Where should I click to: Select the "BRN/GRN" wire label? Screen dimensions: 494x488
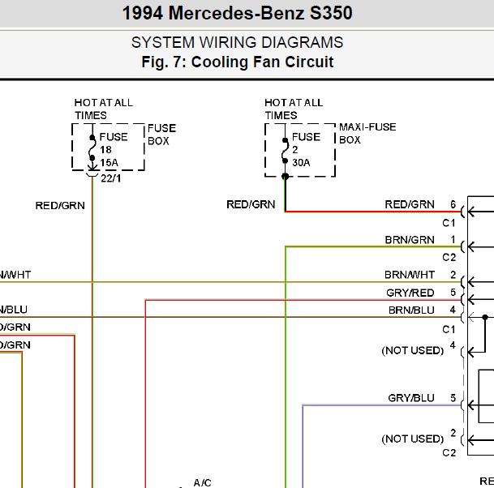click(410, 240)
